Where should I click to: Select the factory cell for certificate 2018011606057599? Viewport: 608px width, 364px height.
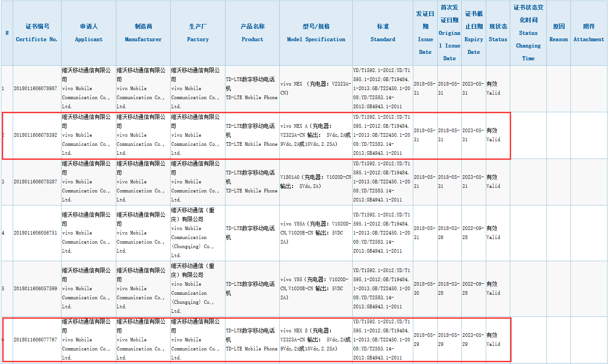coord(198,289)
